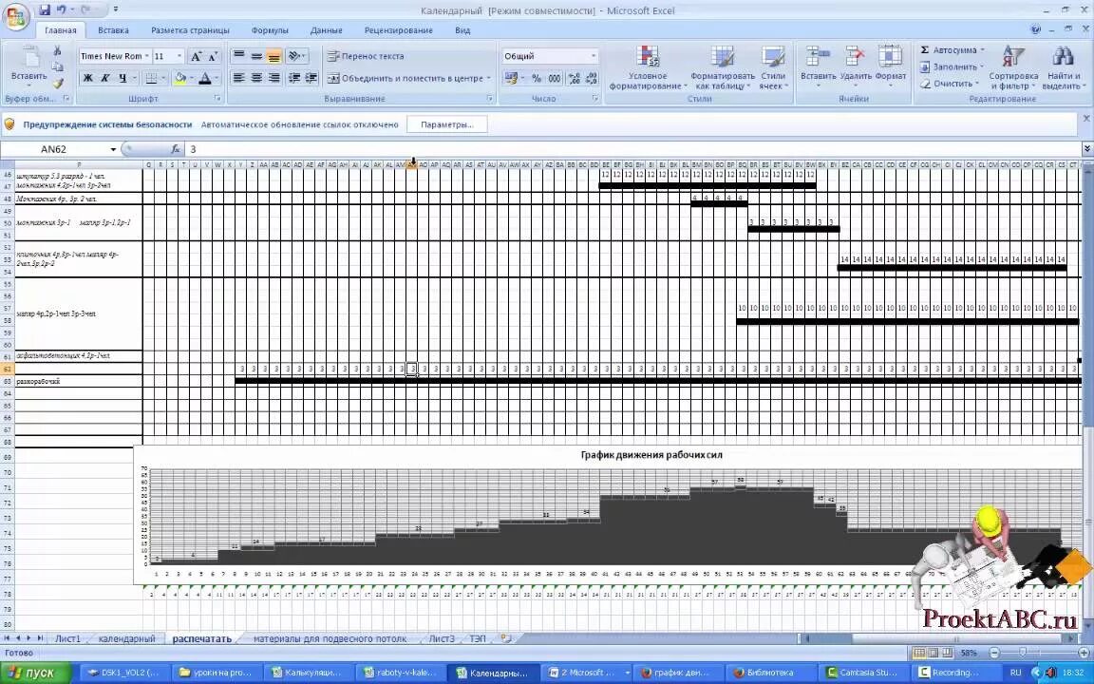This screenshot has width=1094, height=684.
Task: Open the Формулы ribbon tab
Action: pos(270,30)
